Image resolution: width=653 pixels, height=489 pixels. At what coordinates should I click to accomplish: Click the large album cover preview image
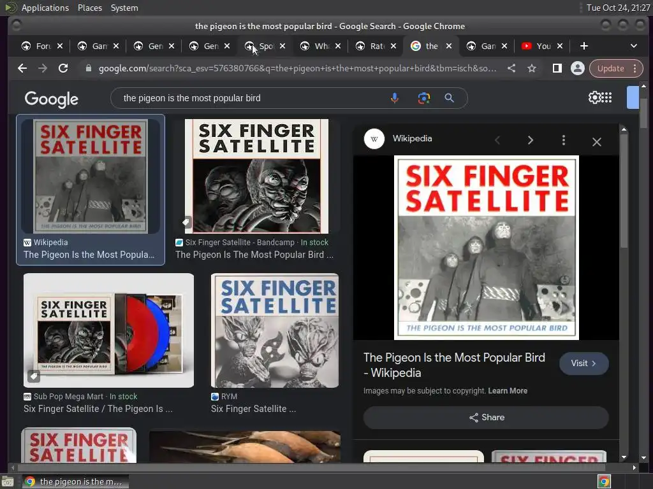(x=486, y=248)
